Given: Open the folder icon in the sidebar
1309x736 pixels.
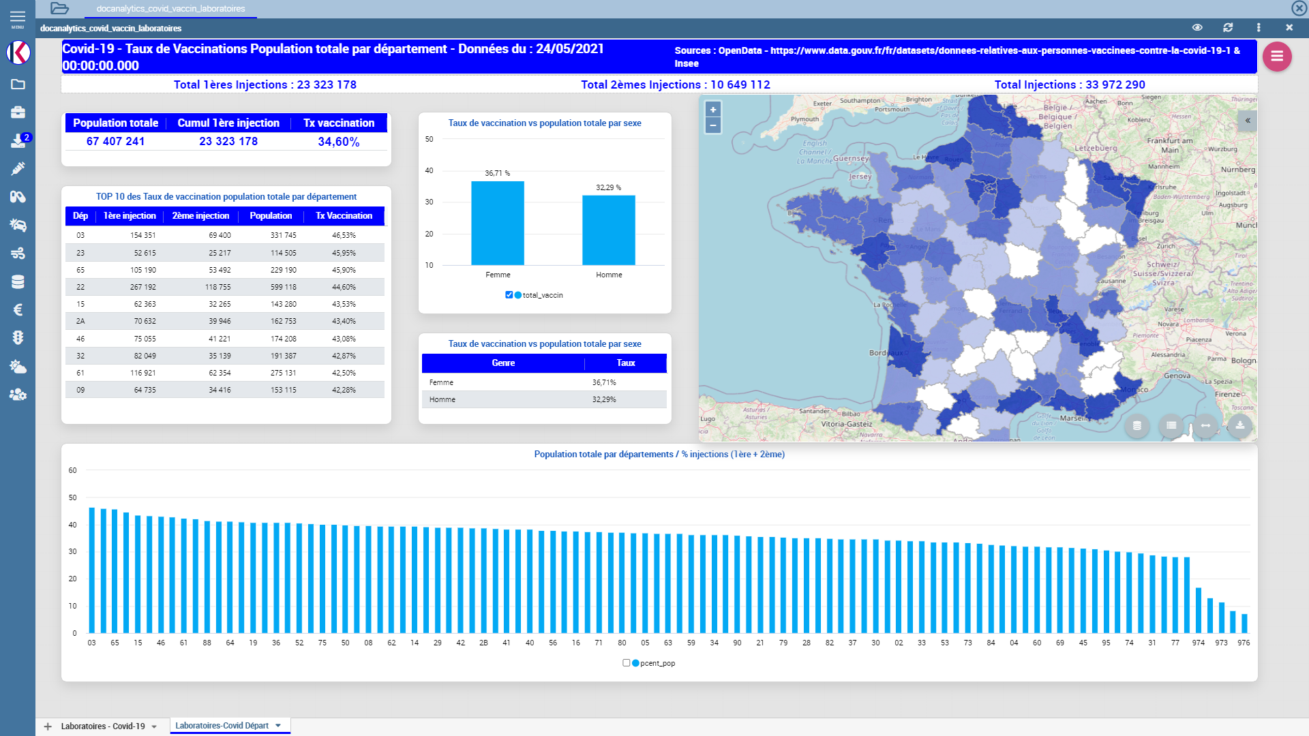Looking at the screenshot, I should coord(18,85).
